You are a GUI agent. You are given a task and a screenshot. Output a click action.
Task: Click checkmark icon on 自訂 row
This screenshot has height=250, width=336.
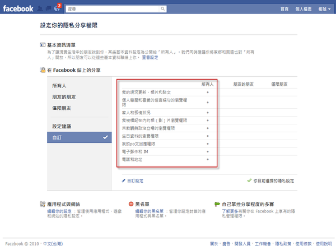[105, 137]
